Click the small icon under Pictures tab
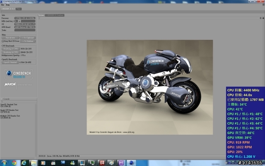 [39, 18]
